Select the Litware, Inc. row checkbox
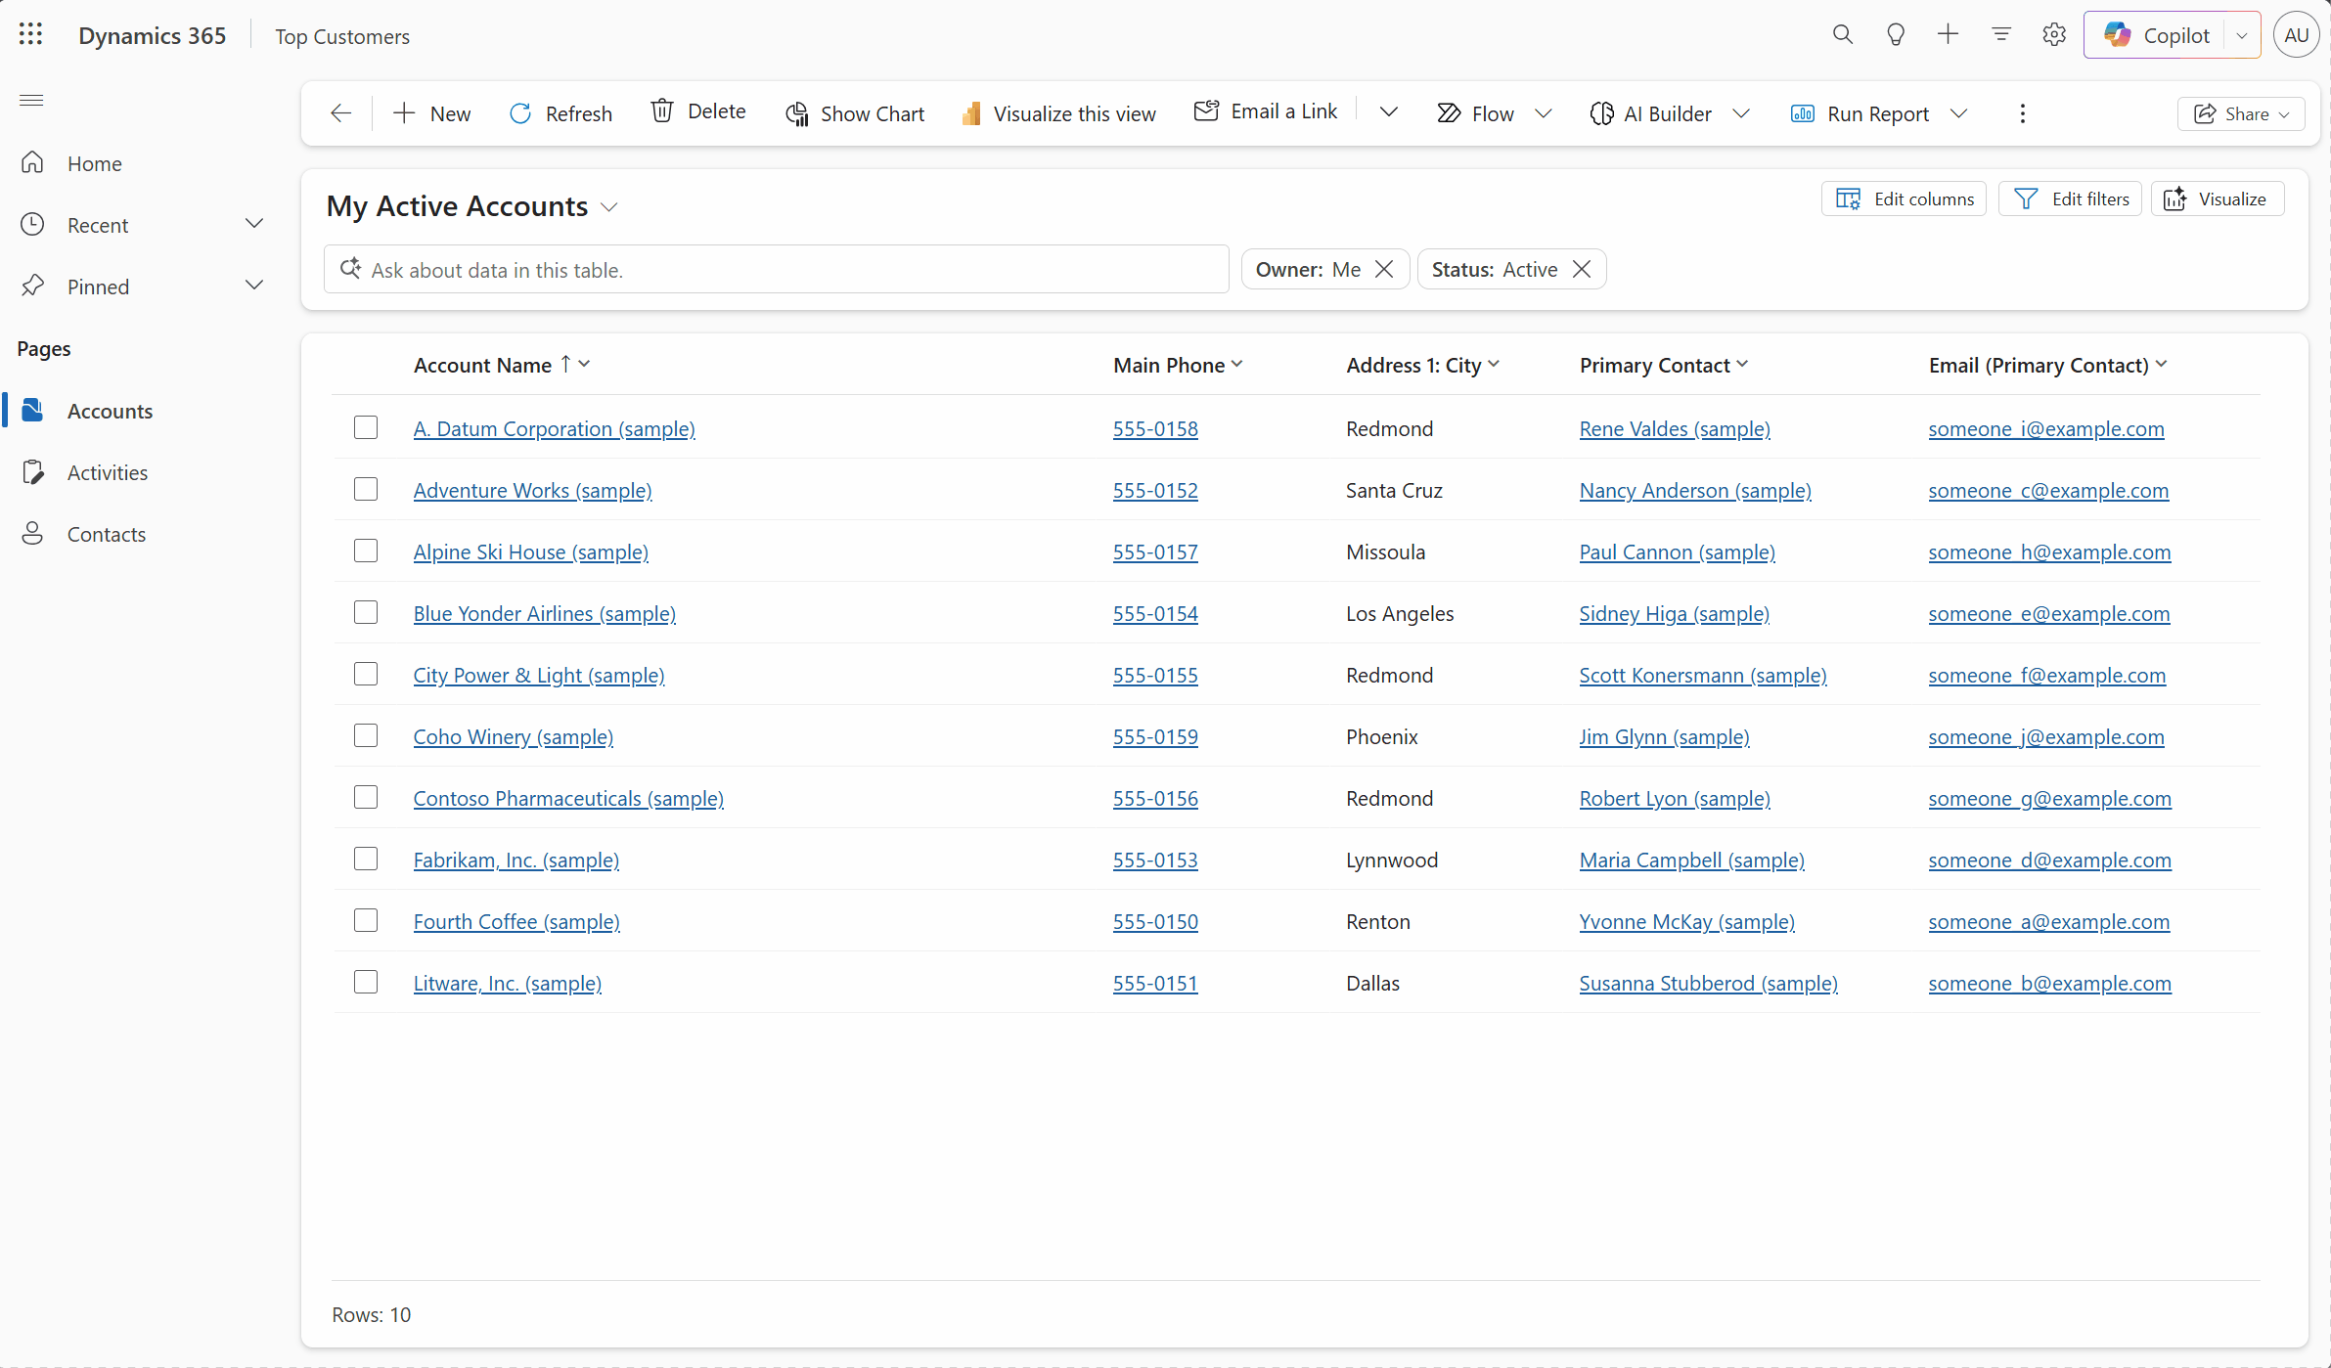The image size is (2331, 1368). pos(366,982)
